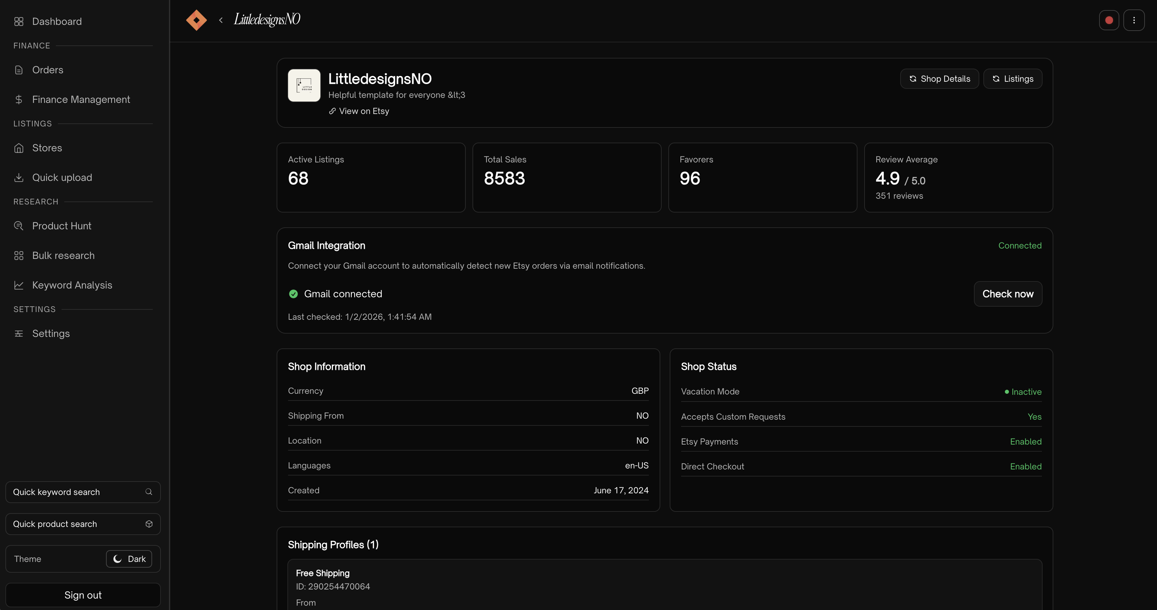Open Dashboard from the sidebar

[x=57, y=22]
